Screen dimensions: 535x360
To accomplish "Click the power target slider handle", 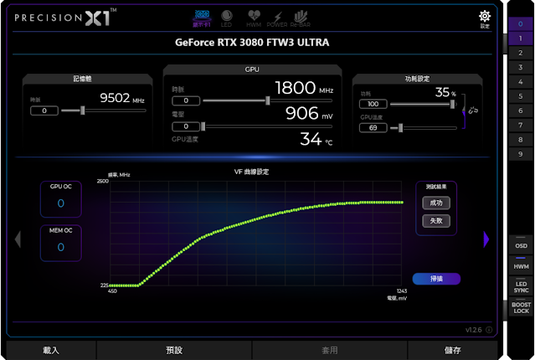I will coord(452,104).
